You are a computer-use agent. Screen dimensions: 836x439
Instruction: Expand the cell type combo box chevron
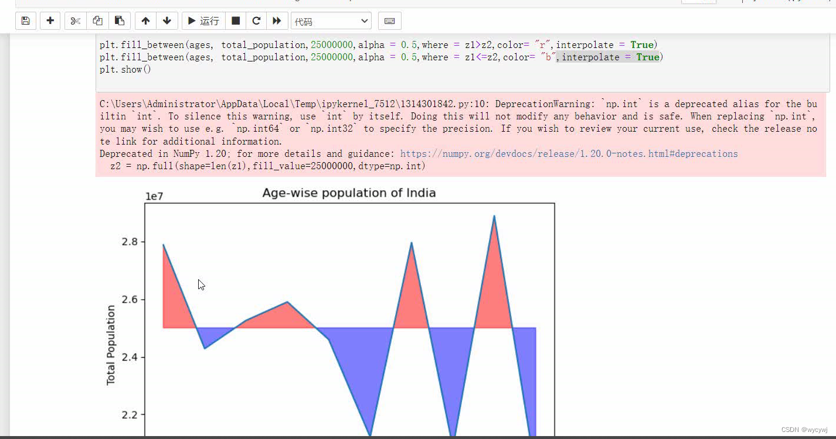click(x=365, y=20)
